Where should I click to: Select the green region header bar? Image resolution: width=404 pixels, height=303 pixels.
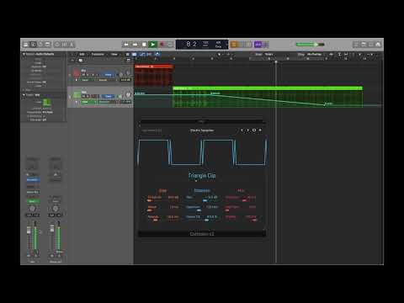click(x=268, y=88)
